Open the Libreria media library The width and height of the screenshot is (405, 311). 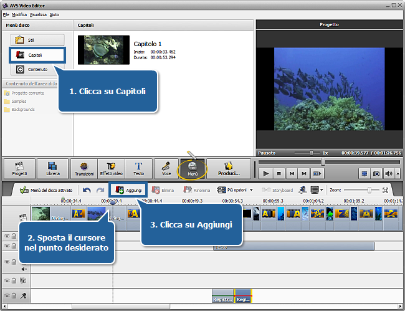(52, 168)
